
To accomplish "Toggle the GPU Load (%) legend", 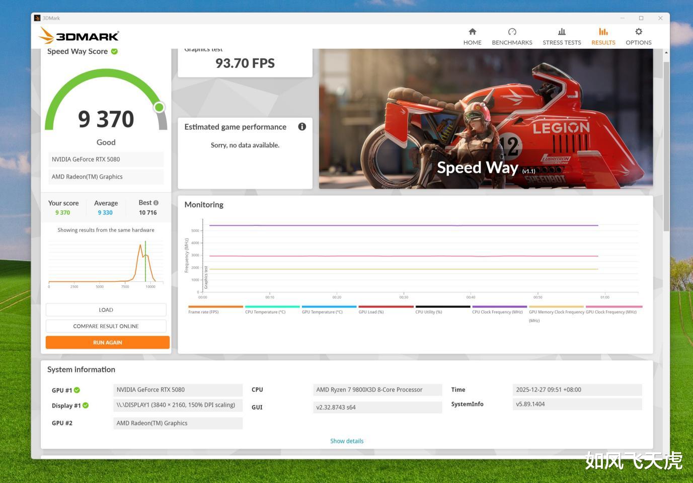I will [x=386, y=310].
